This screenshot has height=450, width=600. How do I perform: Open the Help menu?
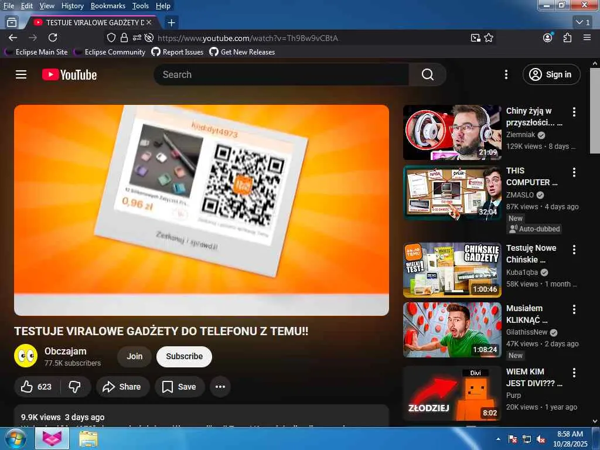pyautogui.click(x=163, y=6)
